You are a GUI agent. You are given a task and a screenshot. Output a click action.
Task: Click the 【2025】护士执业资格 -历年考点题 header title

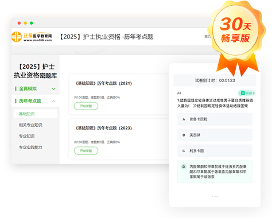pyautogui.click(x=106, y=37)
